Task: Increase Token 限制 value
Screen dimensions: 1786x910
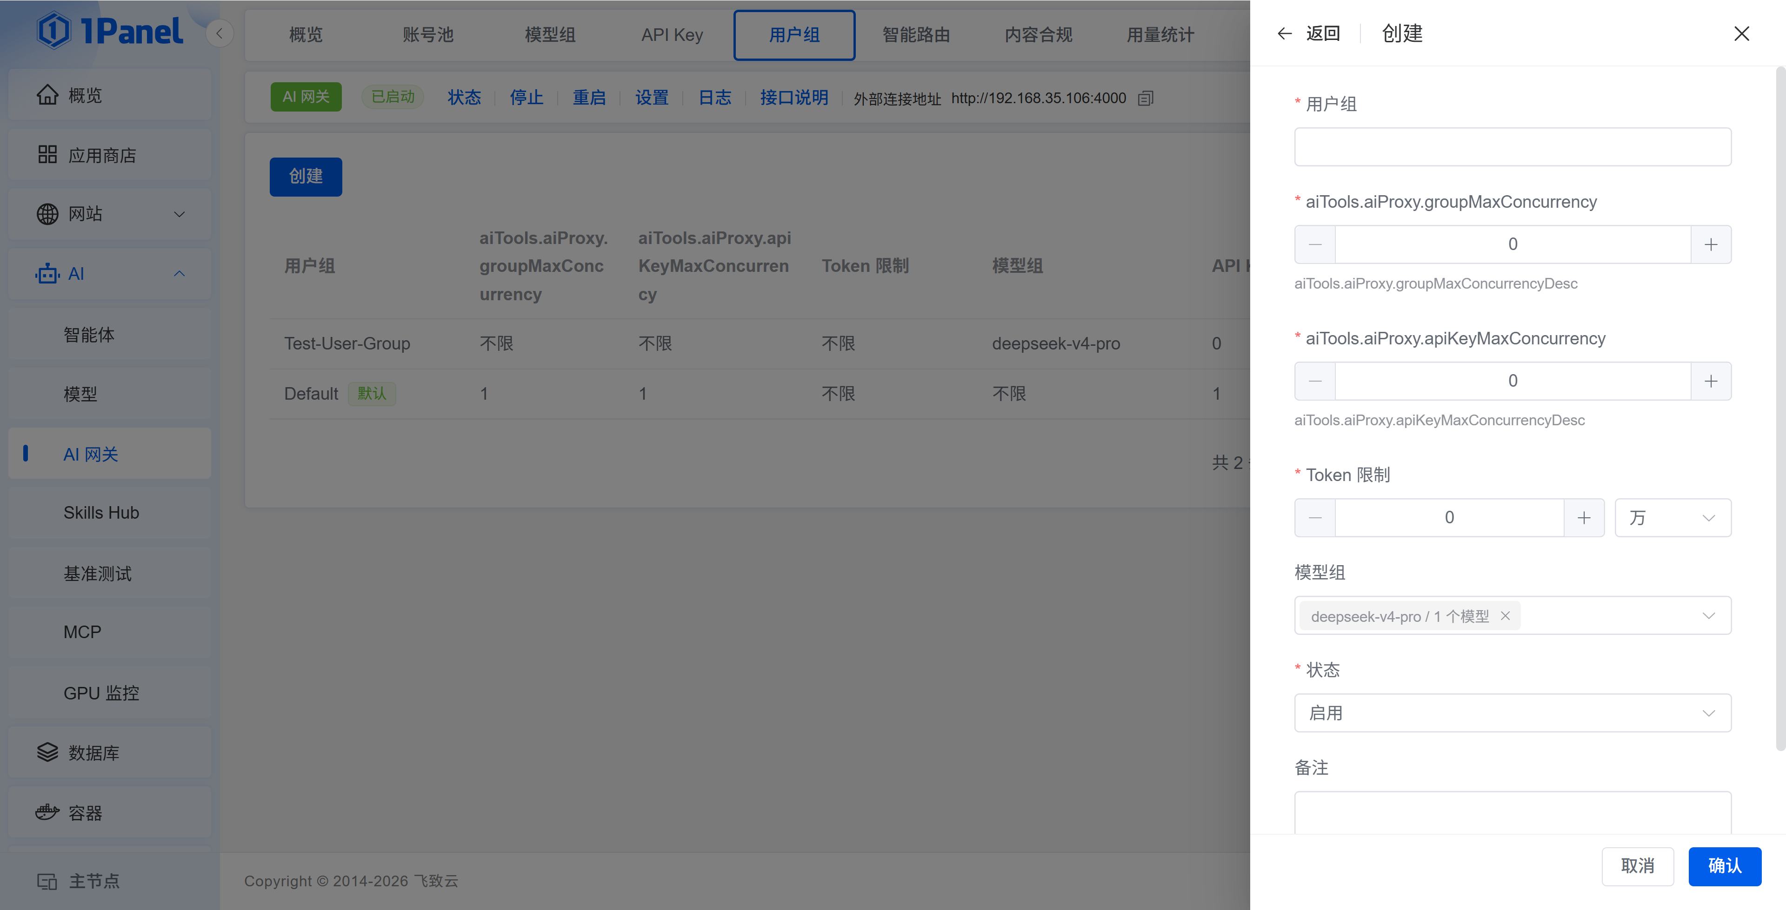Action: (1584, 517)
